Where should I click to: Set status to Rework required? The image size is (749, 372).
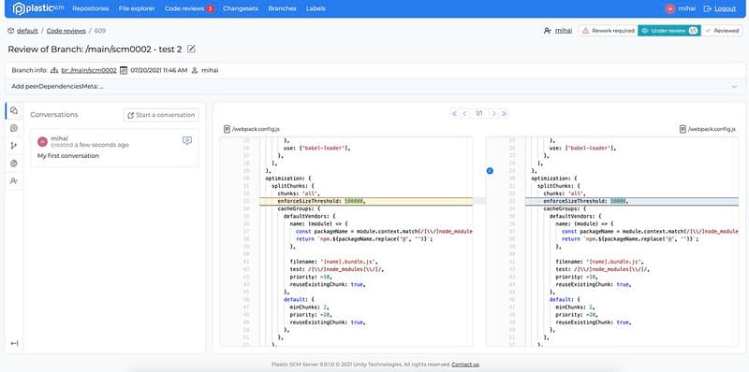(608, 31)
